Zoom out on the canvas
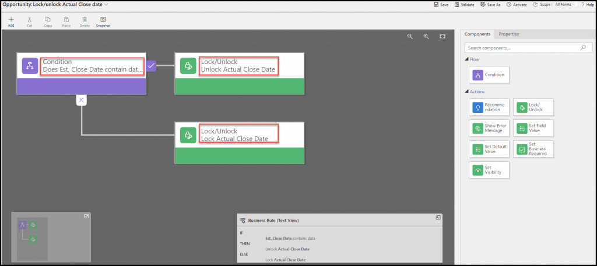The image size is (597, 266). (x=410, y=36)
